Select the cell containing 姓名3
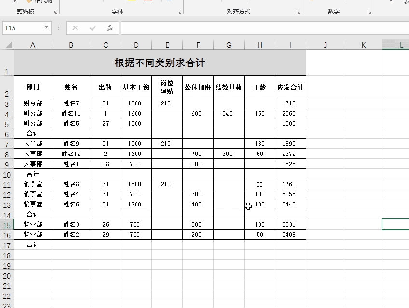 [x=71, y=224]
